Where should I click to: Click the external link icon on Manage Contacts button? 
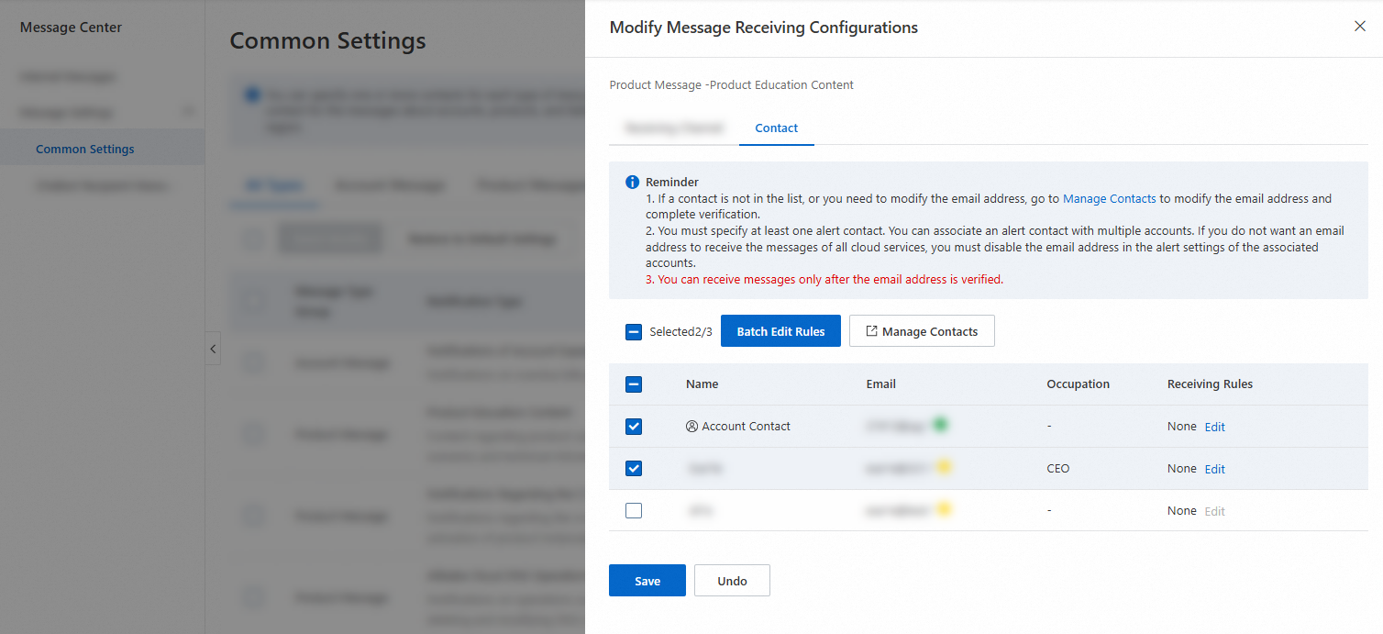click(x=871, y=331)
